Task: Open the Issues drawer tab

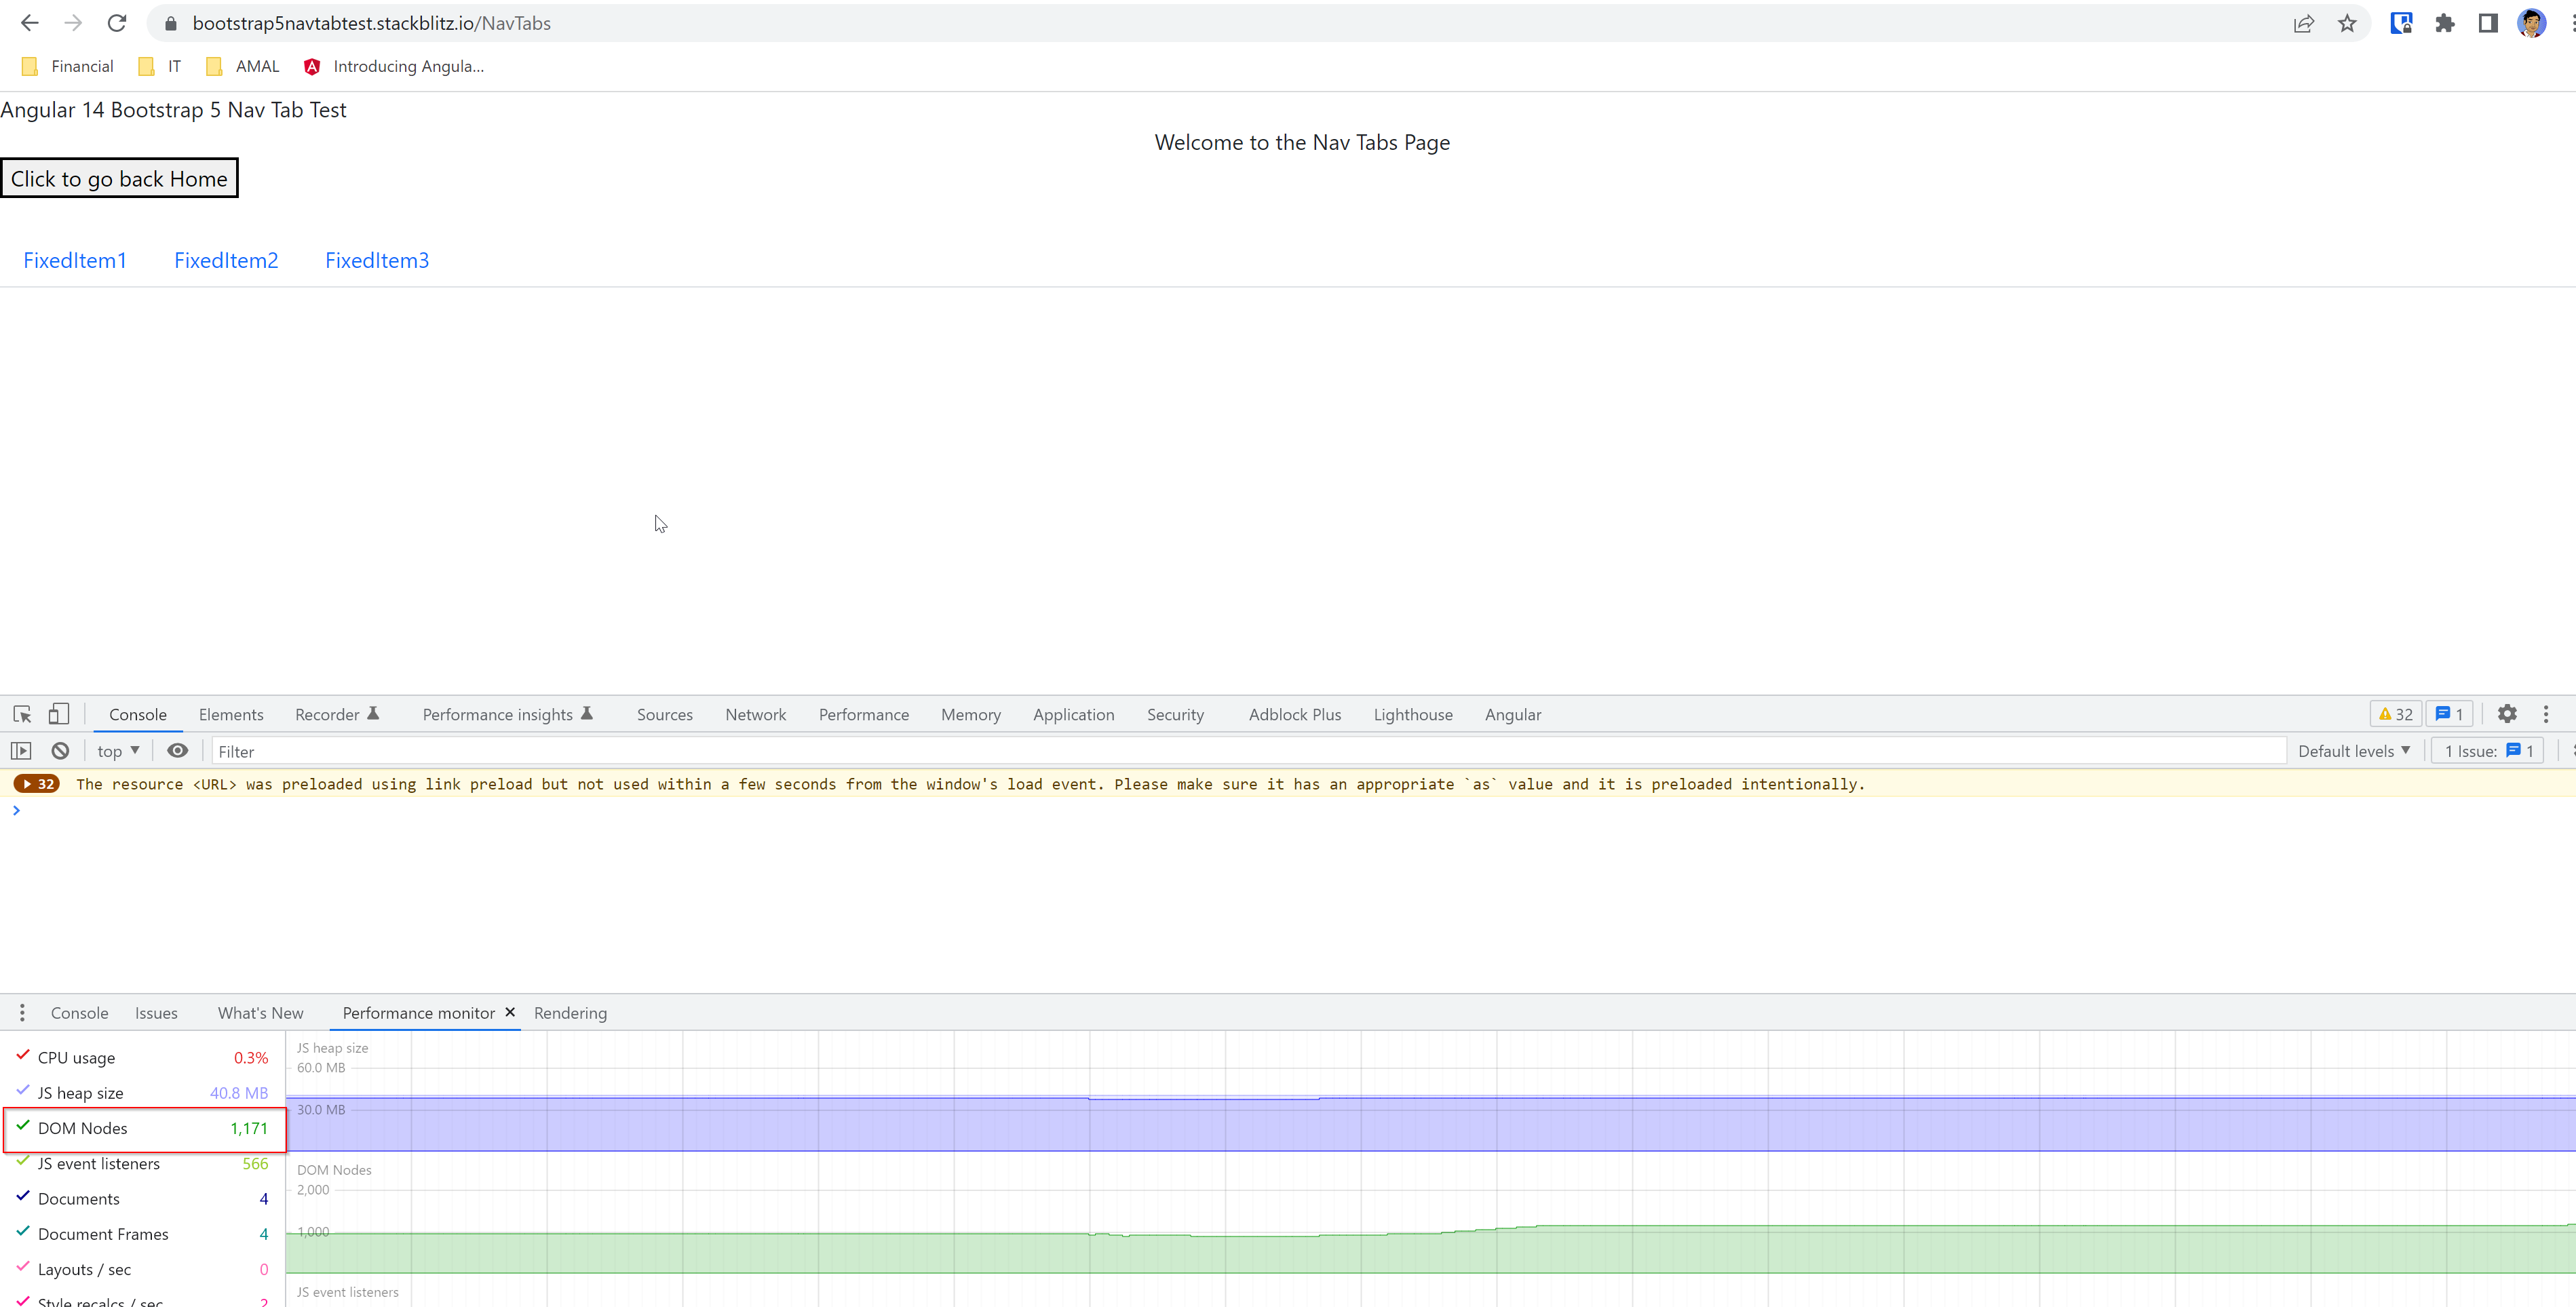Action: point(156,1013)
